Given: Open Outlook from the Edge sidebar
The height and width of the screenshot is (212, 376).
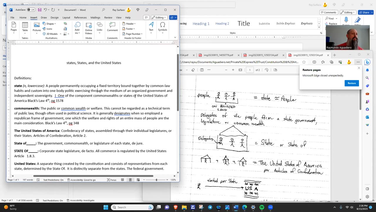Looking at the screenshot, I should tap(367, 117).
